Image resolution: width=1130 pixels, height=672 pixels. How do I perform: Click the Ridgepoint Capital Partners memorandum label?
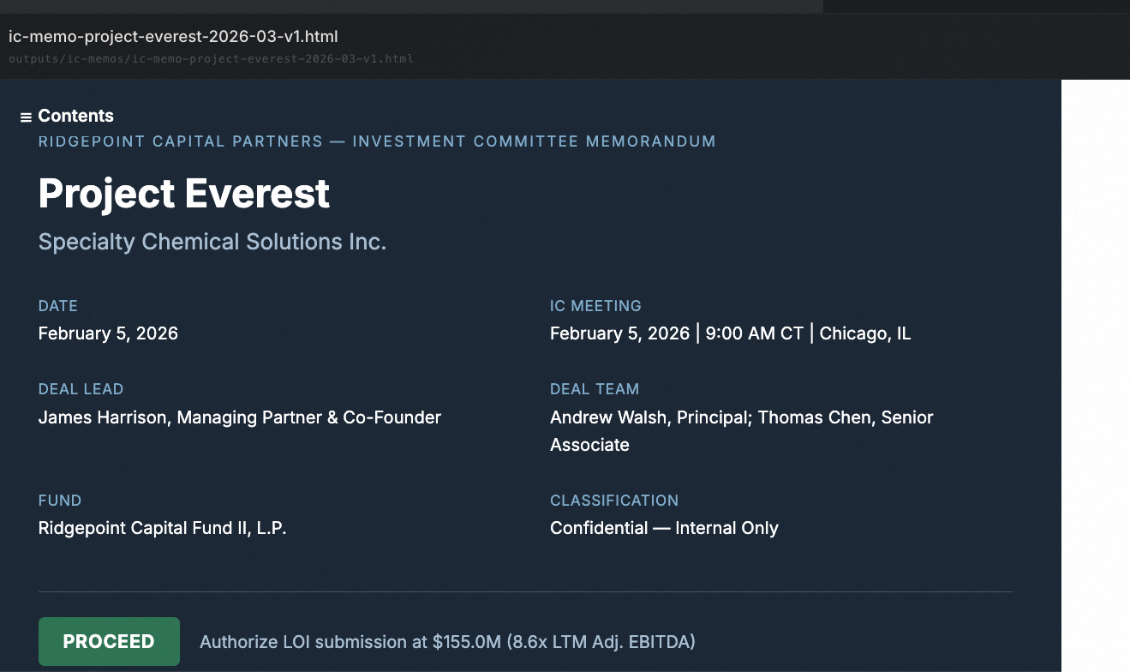pyautogui.click(x=376, y=141)
